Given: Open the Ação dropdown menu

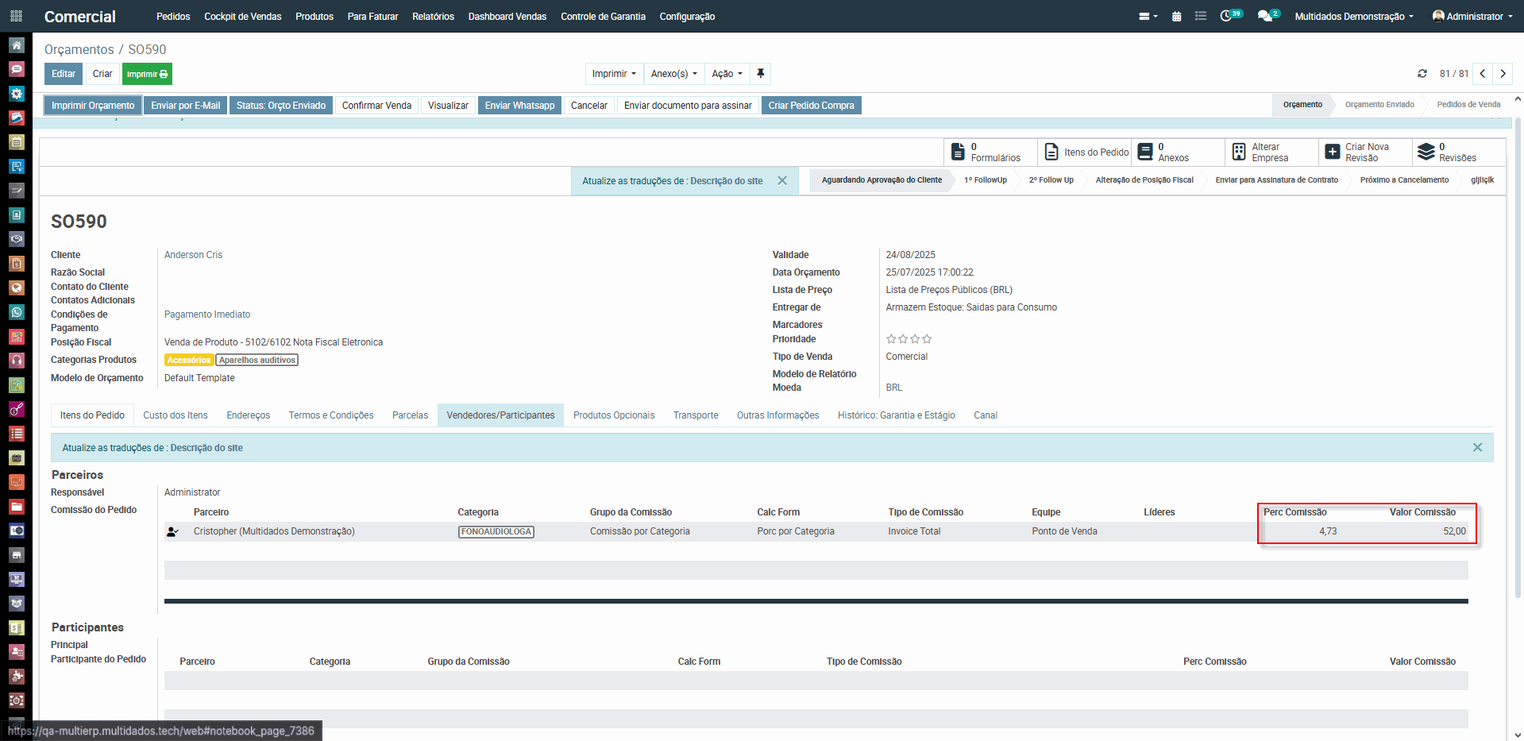Looking at the screenshot, I should point(727,74).
